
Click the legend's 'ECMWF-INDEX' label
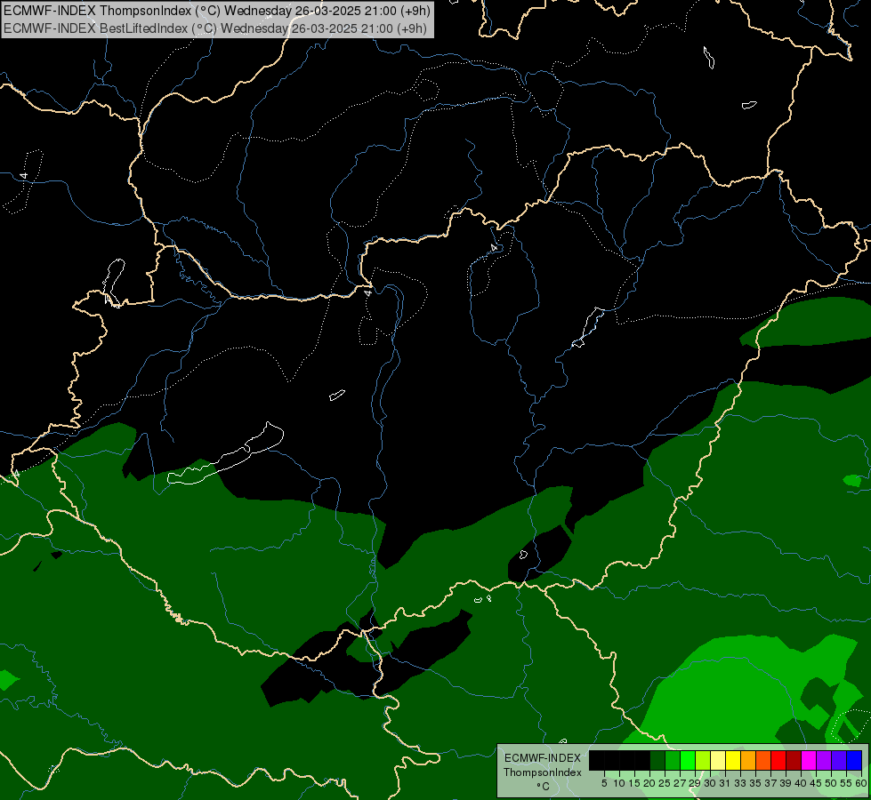[543, 758]
